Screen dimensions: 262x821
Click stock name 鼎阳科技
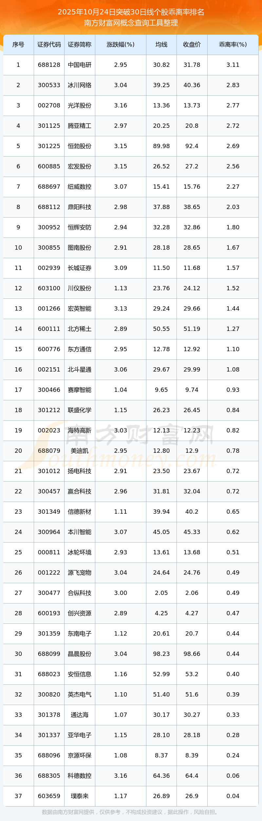pyautogui.click(x=80, y=207)
